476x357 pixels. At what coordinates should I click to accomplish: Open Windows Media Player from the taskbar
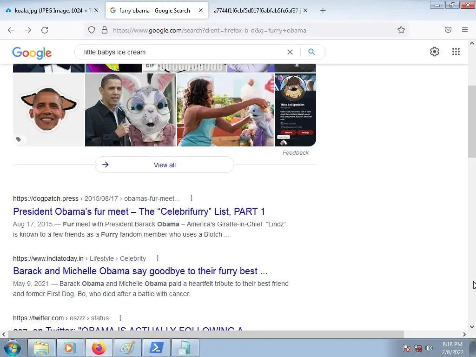click(70, 348)
